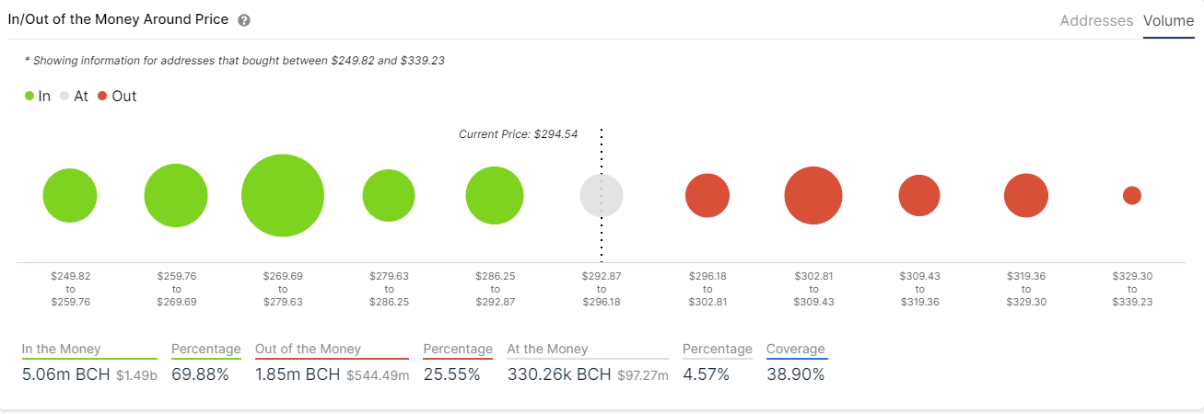The height and width of the screenshot is (414, 1204).
Task: Click the Out of the Money label
Action: coord(308,350)
